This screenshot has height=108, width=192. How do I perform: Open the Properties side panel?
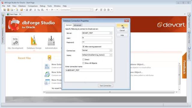point(3,19)
